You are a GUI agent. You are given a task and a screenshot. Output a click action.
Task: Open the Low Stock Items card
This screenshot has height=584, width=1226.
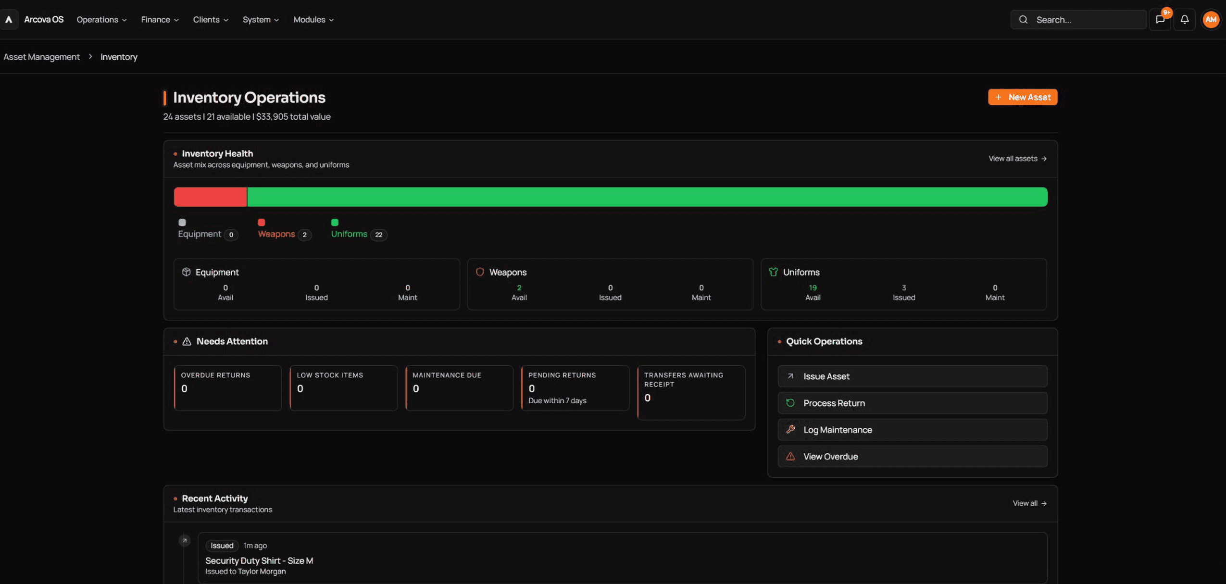coord(344,388)
